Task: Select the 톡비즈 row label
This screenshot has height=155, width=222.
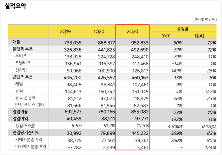Action: (21, 56)
